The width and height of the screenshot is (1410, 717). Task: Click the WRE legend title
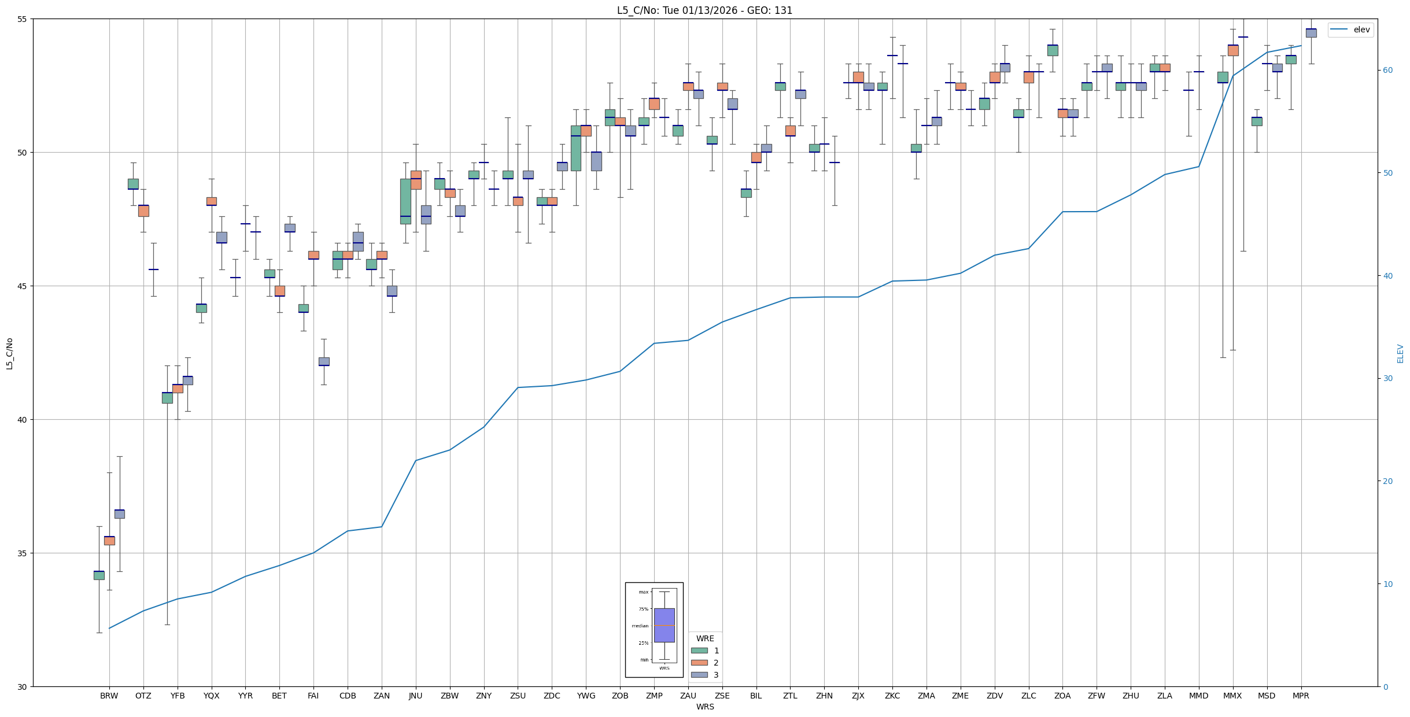(705, 638)
